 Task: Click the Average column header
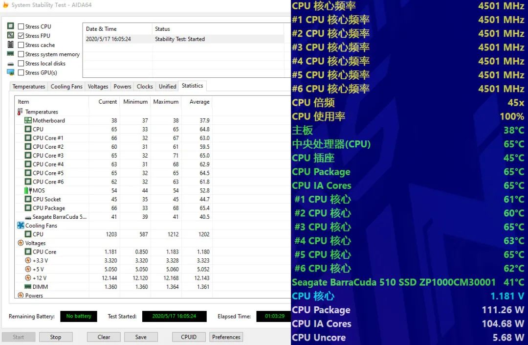(197, 102)
